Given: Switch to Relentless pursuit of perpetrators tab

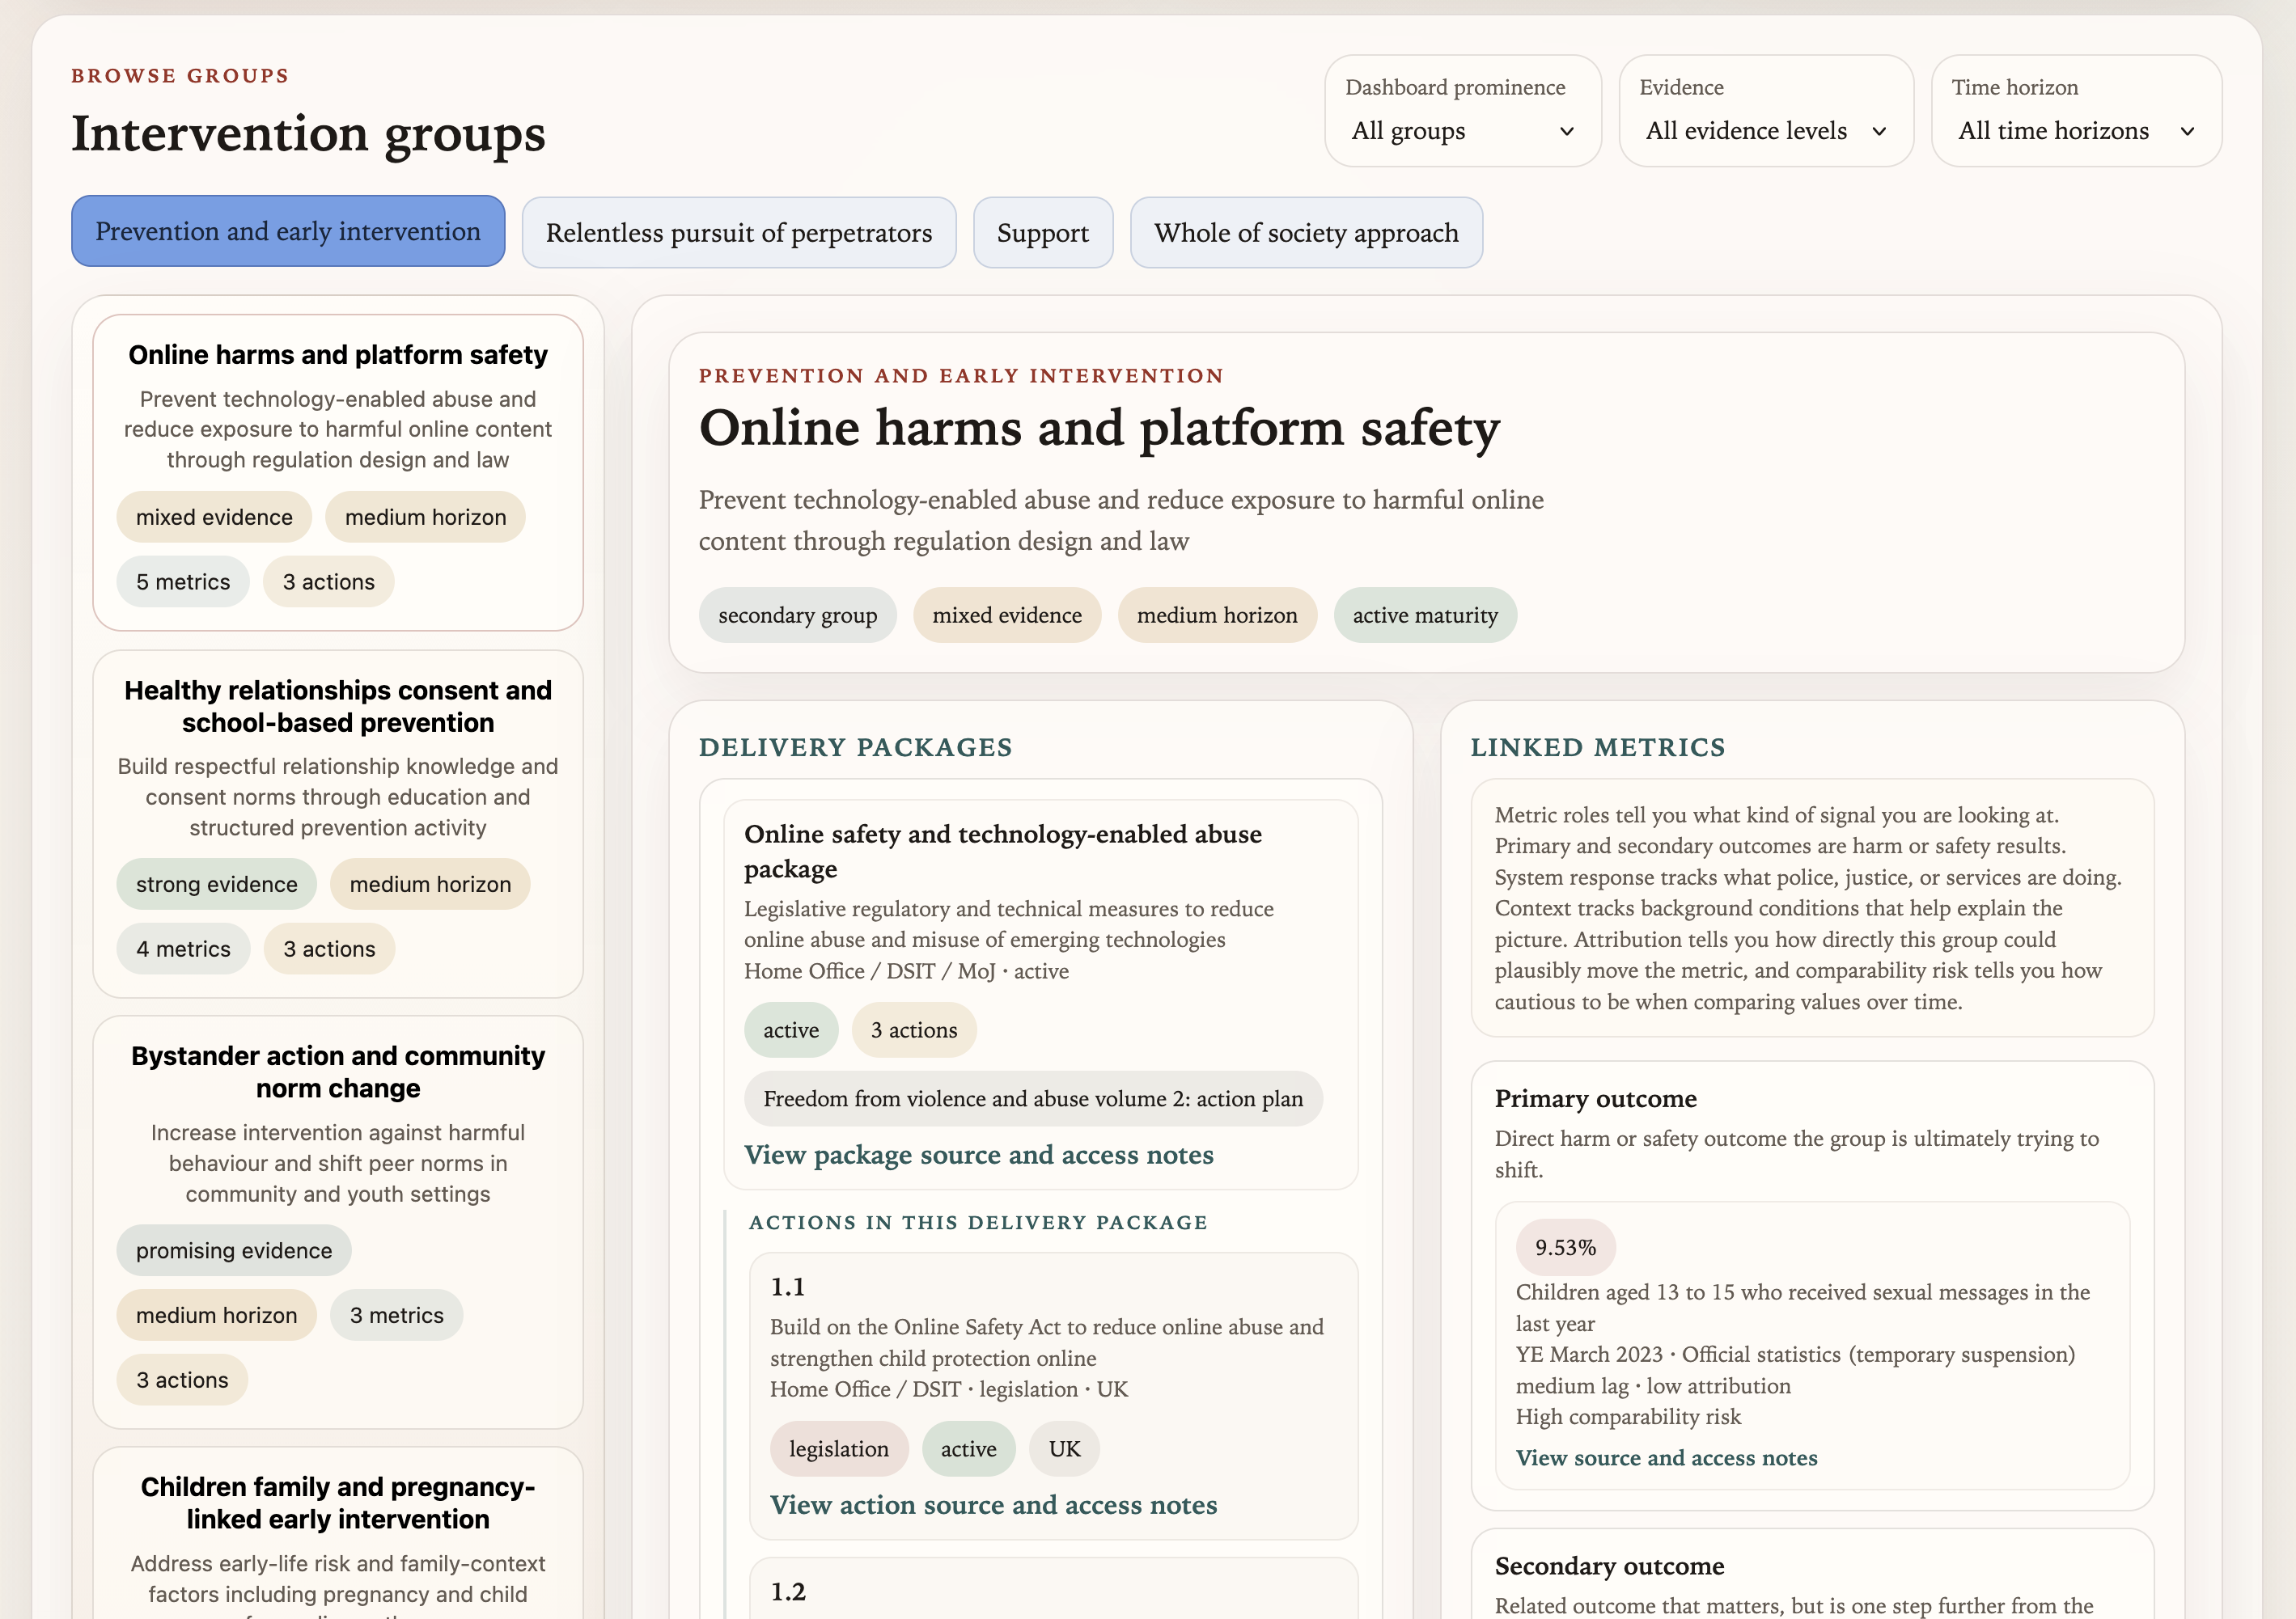Looking at the screenshot, I should [739, 233].
